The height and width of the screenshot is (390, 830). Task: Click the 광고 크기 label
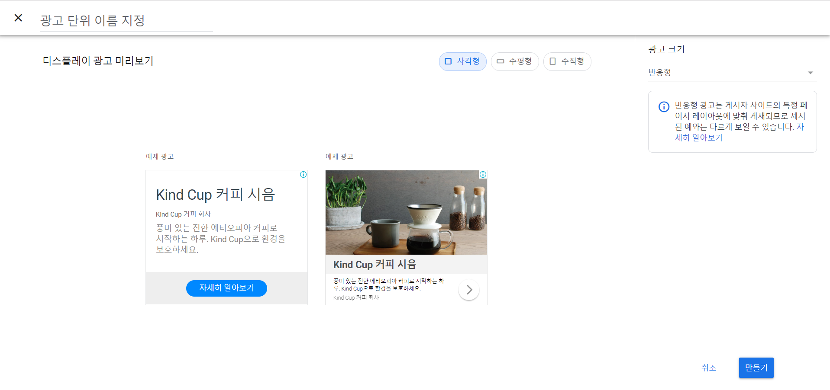pyautogui.click(x=666, y=49)
